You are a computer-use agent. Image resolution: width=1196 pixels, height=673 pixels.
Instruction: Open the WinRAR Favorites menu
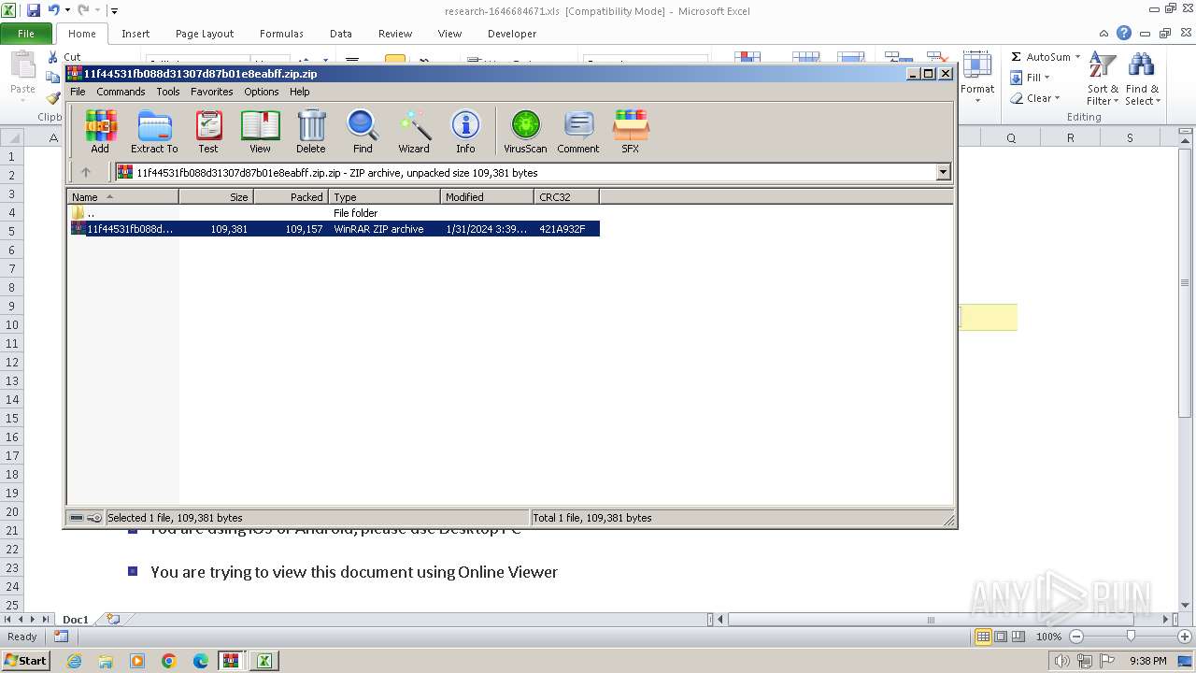click(212, 92)
